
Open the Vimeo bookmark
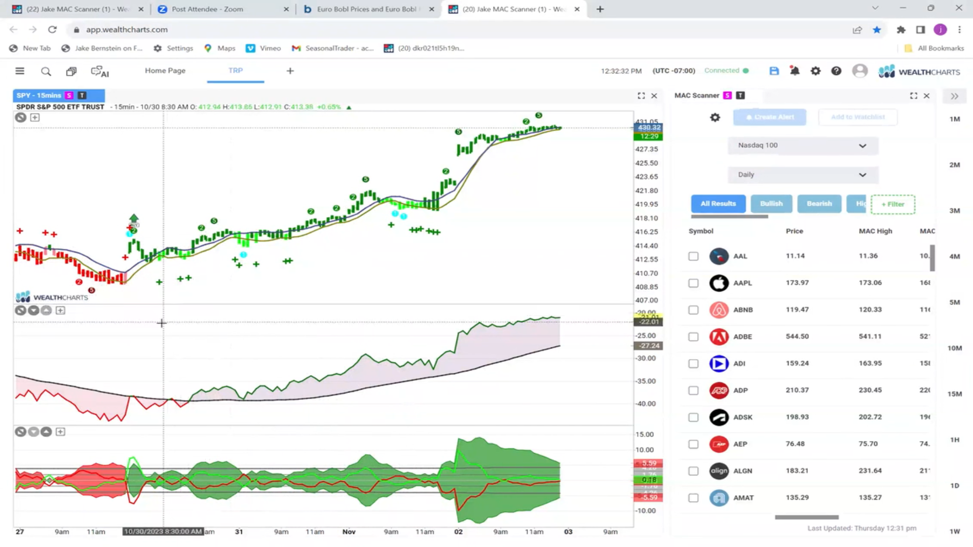point(264,48)
